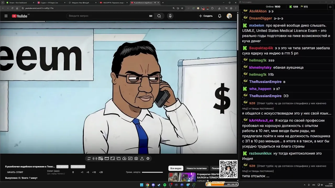Open mxbelon's profile in chat
Screen dimensions: 335x188
pos(256,26)
